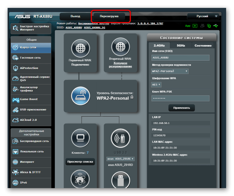Open Alexa & IFTTT sidebar icon
This screenshot has width=234, height=196.
(x=16, y=172)
